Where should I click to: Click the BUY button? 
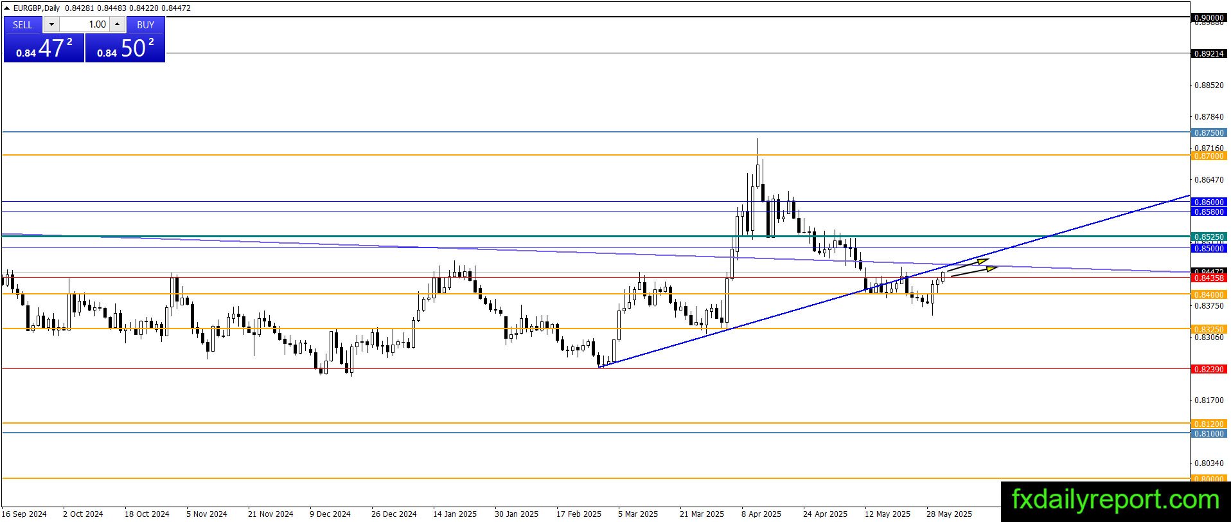coord(146,24)
